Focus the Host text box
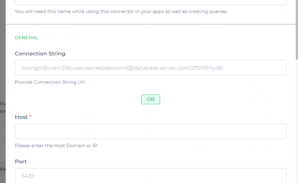The width and height of the screenshot is (298, 183). pos(151,131)
